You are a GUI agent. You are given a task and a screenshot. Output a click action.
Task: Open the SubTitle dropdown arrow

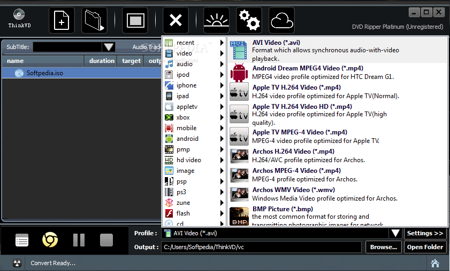(x=109, y=47)
